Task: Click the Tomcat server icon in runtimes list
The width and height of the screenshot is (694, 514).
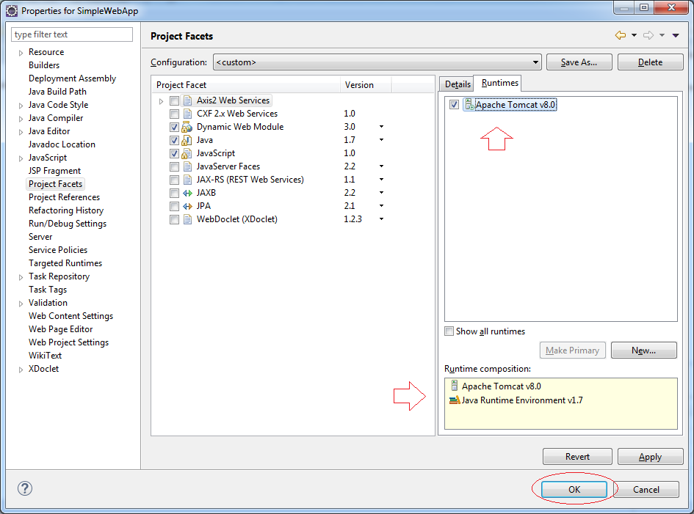Action: [x=469, y=105]
